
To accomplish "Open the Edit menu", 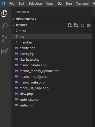I will pos(21,4).
